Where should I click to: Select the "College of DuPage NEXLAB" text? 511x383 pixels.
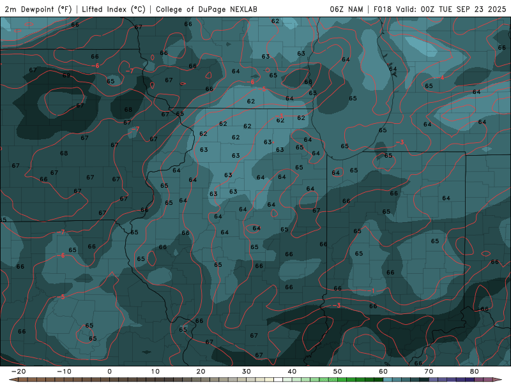click(x=206, y=9)
